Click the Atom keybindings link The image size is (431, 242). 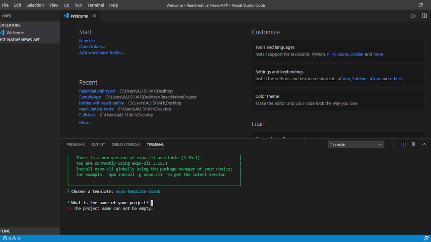point(375,79)
